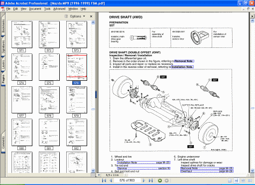This screenshot has width=255, height=185.
Task: Select page 575 thumbnail
Action: pyautogui.click(x=49, y=67)
